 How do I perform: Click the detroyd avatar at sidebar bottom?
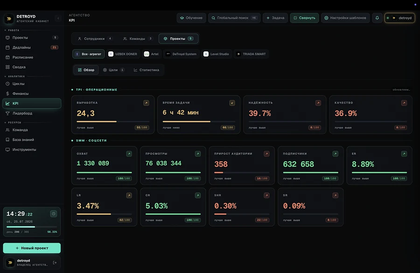coord(10,263)
